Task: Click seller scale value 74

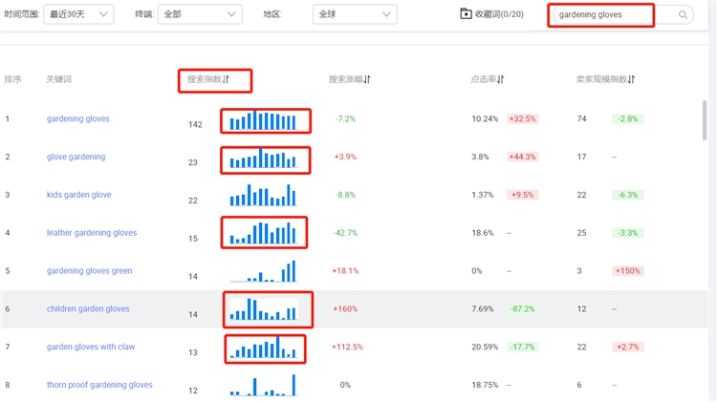Action: pos(581,118)
